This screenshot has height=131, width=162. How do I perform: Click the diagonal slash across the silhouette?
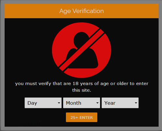click(82, 50)
